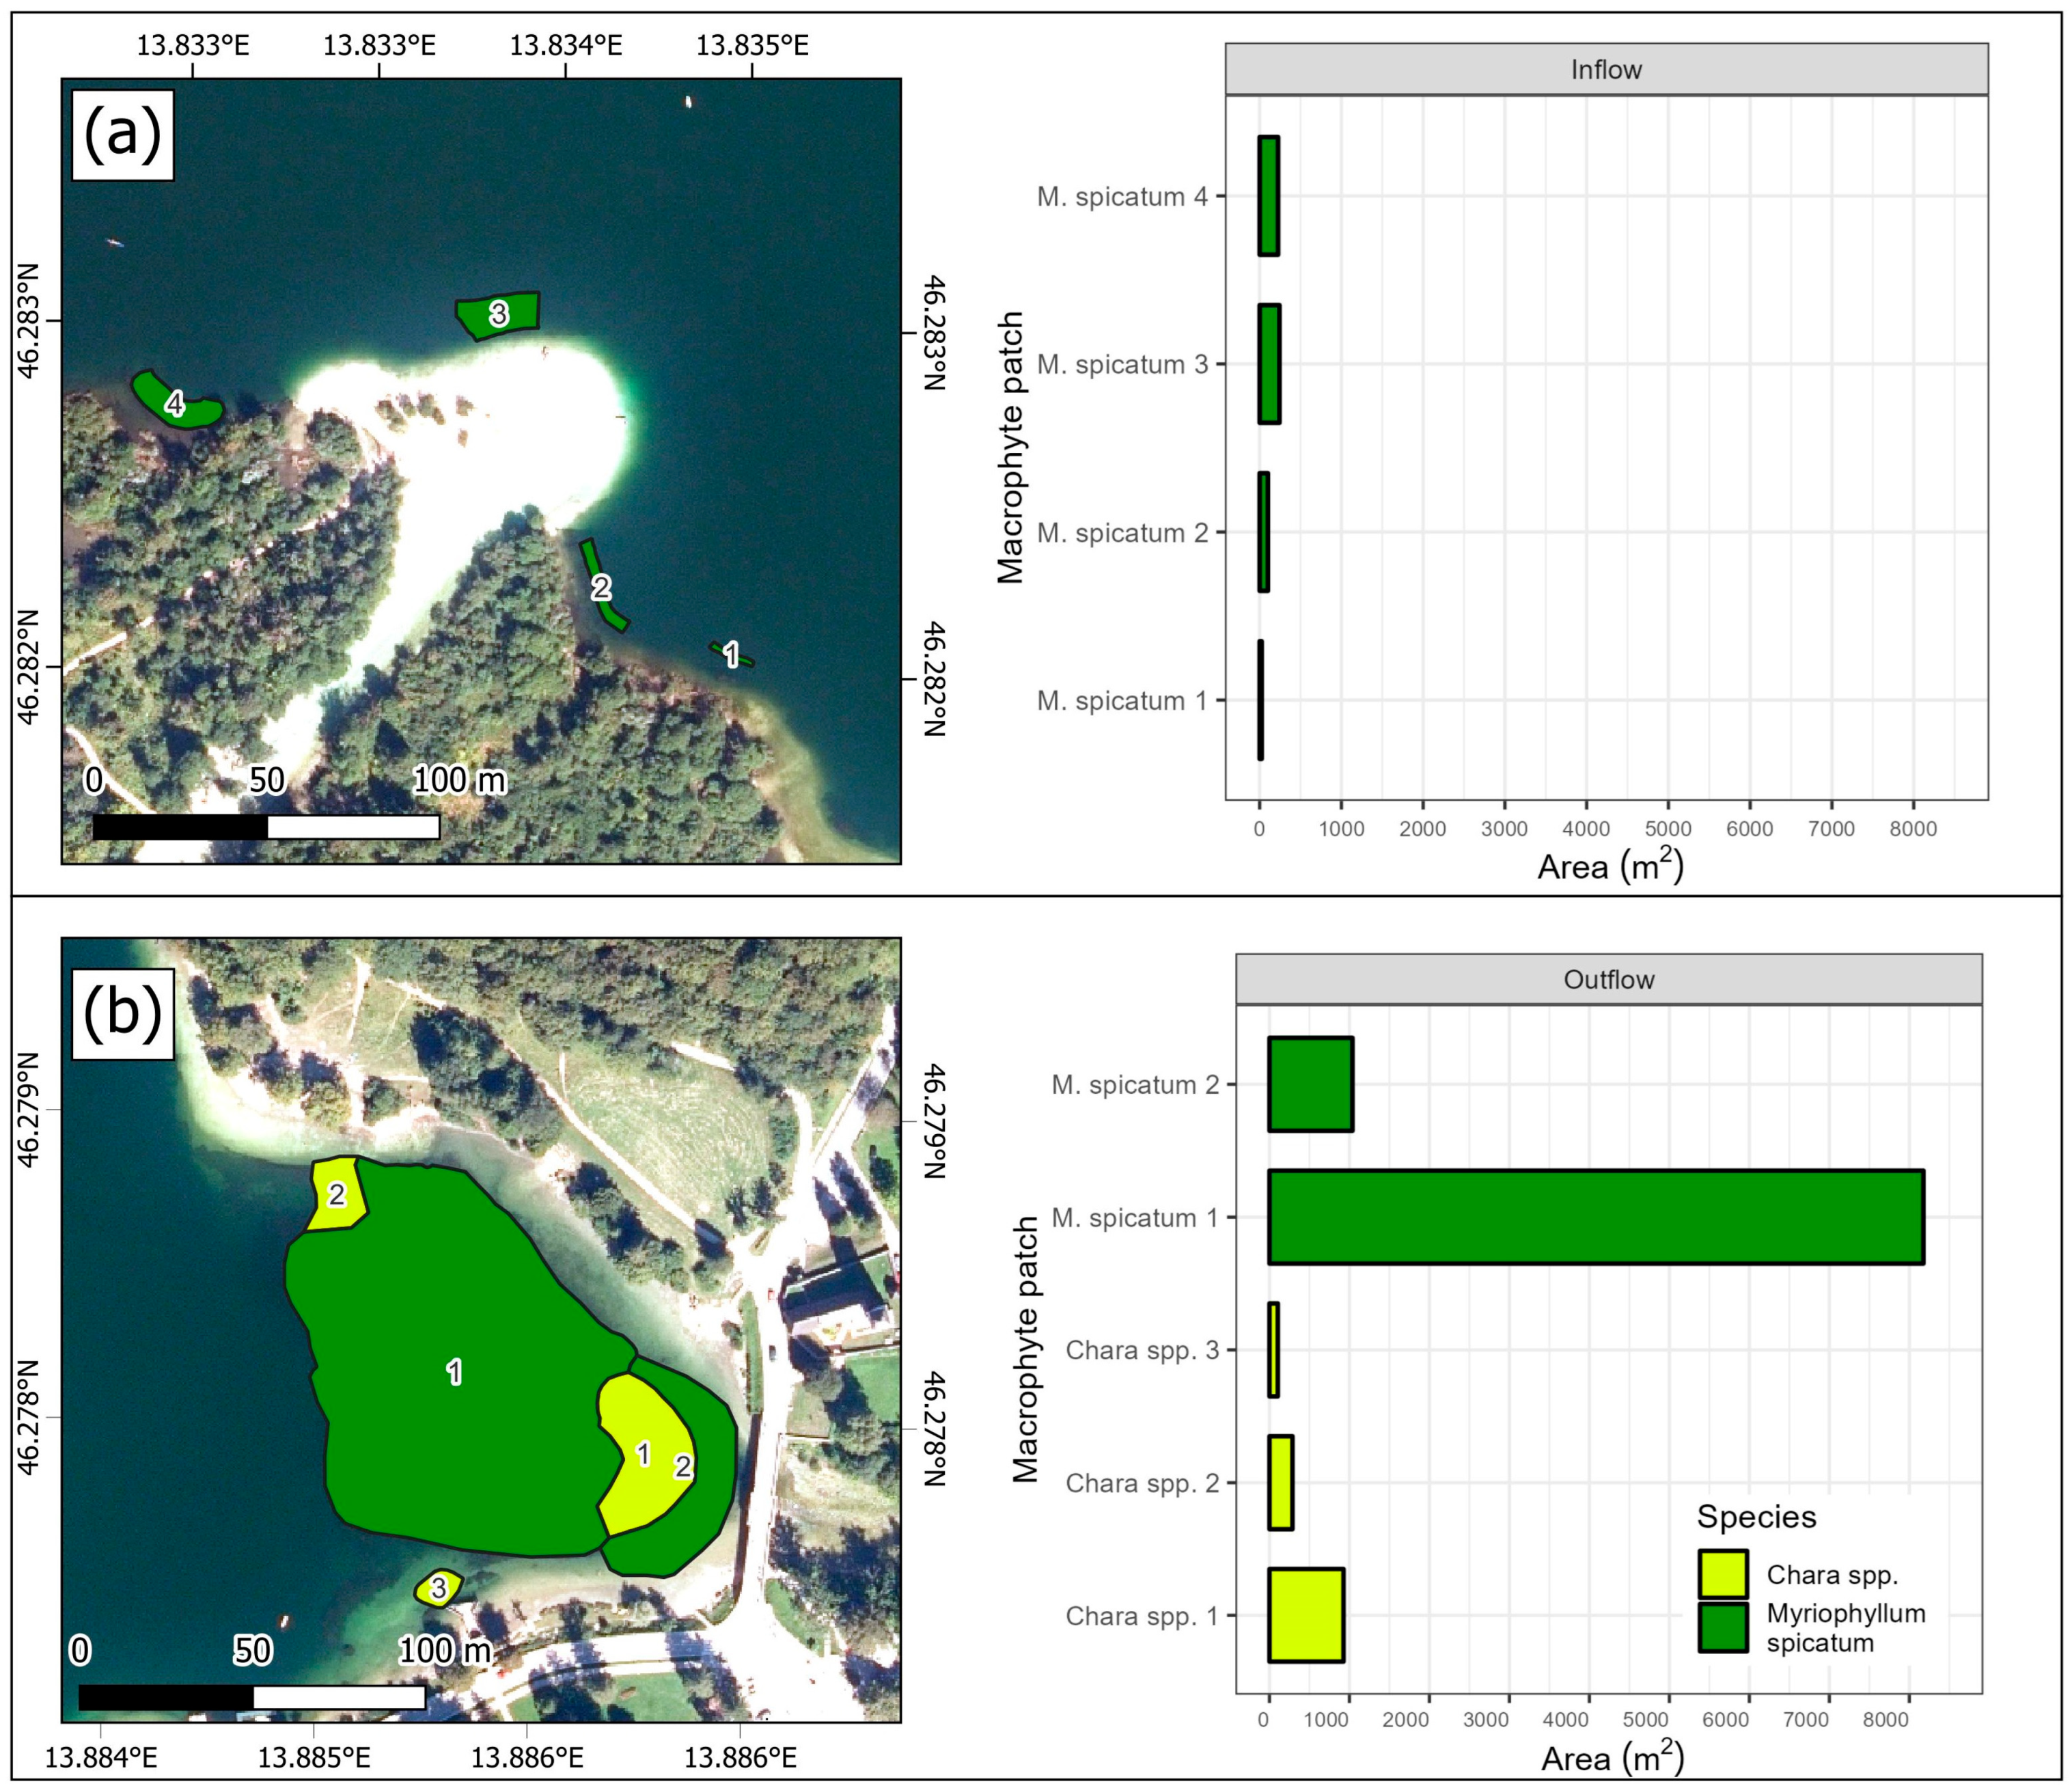Click the Species legend title
Screen dimensions: 2072x1788
point(1756,1517)
